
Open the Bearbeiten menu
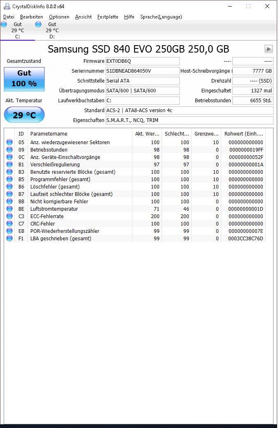coord(31,17)
